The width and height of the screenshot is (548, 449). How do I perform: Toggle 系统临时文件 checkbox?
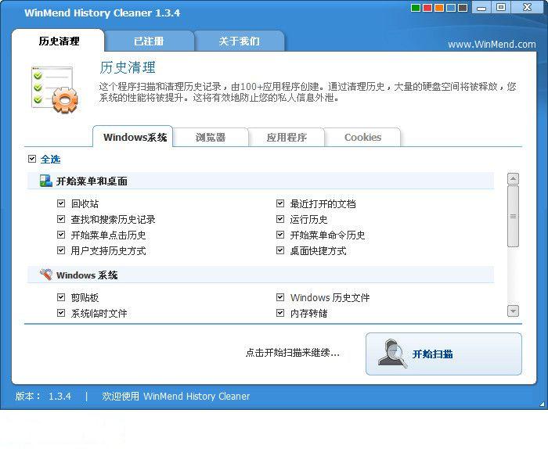tap(61, 313)
